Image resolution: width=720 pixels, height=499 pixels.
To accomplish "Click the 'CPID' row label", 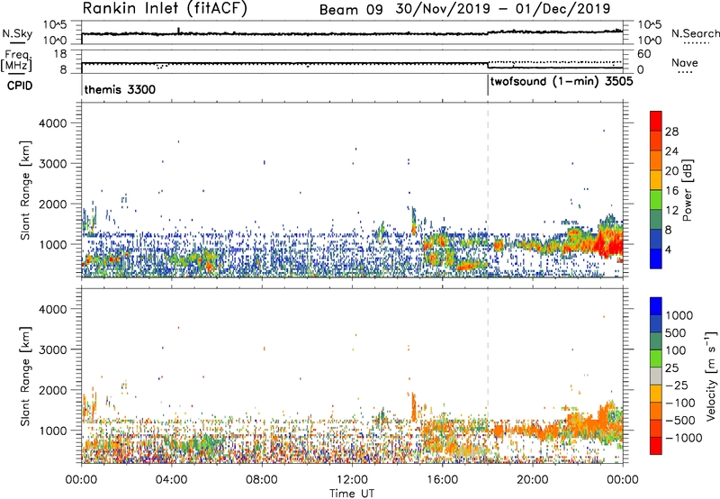I will coord(19,86).
